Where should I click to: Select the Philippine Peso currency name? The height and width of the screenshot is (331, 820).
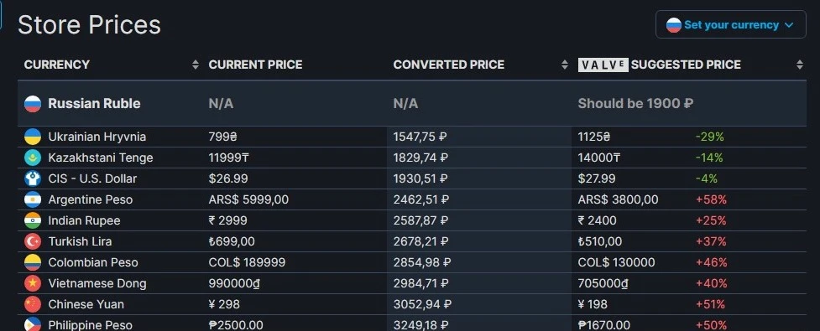pyautogui.click(x=91, y=325)
